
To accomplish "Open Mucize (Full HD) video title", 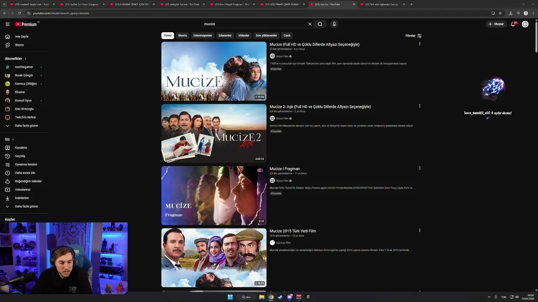I will click(314, 44).
